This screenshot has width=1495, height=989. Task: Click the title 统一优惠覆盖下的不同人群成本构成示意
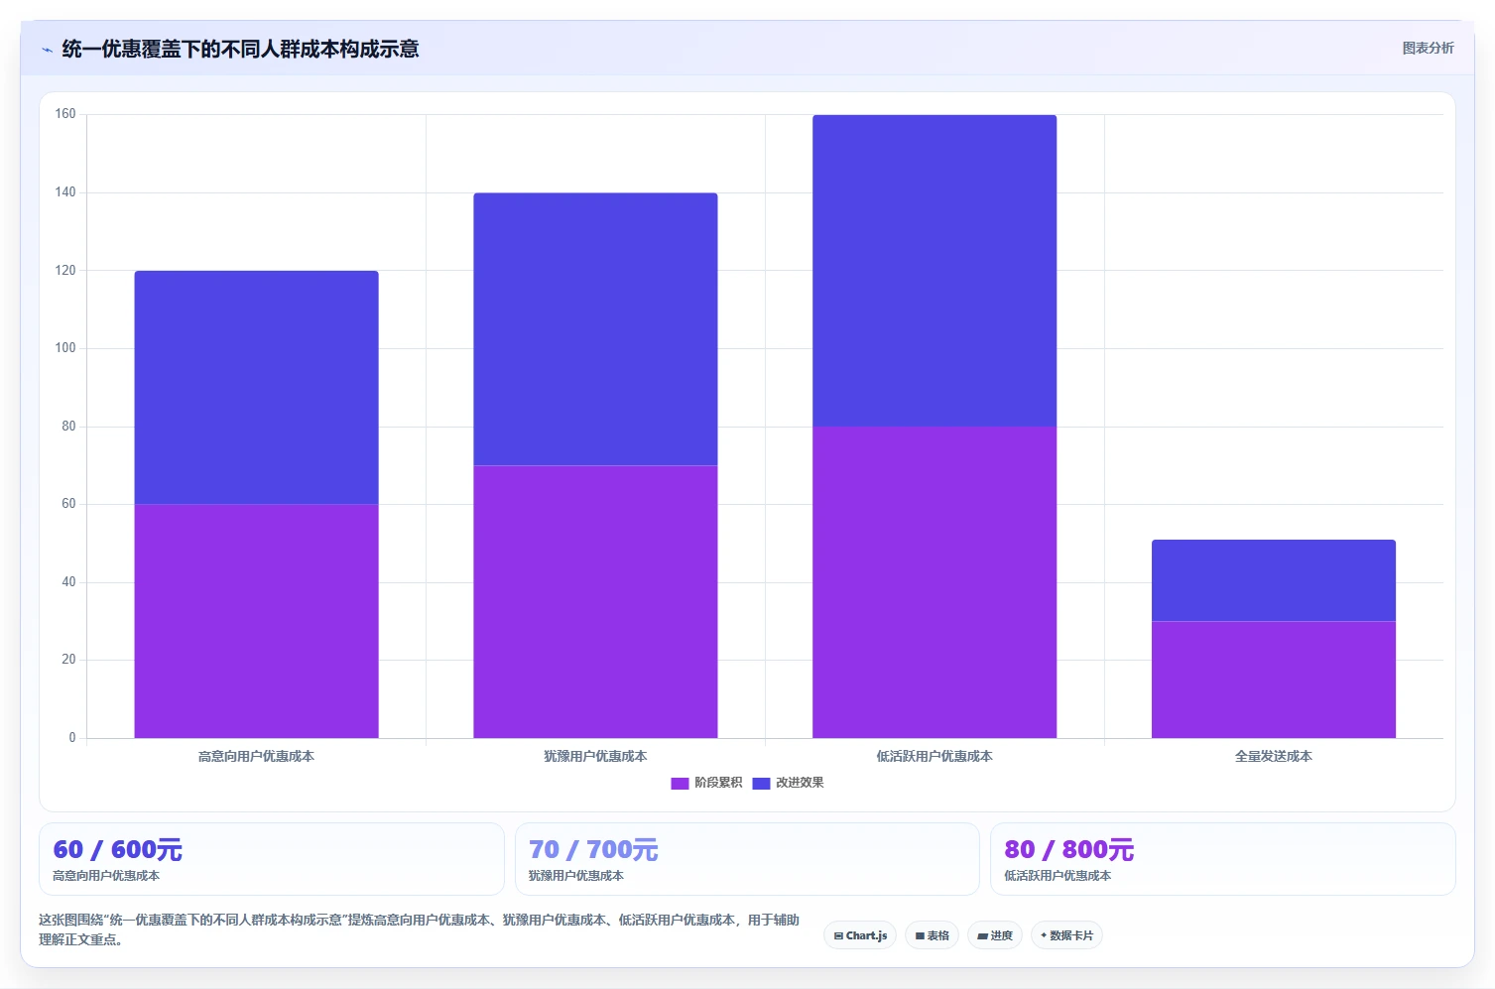pyautogui.click(x=240, y=49)
